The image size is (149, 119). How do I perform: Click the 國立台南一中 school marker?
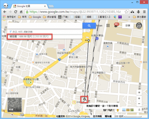123,66
